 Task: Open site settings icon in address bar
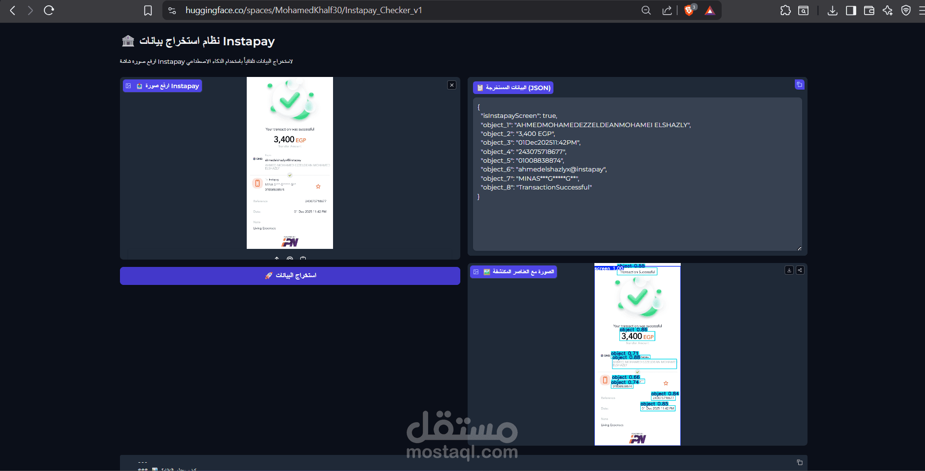(172, 10)
